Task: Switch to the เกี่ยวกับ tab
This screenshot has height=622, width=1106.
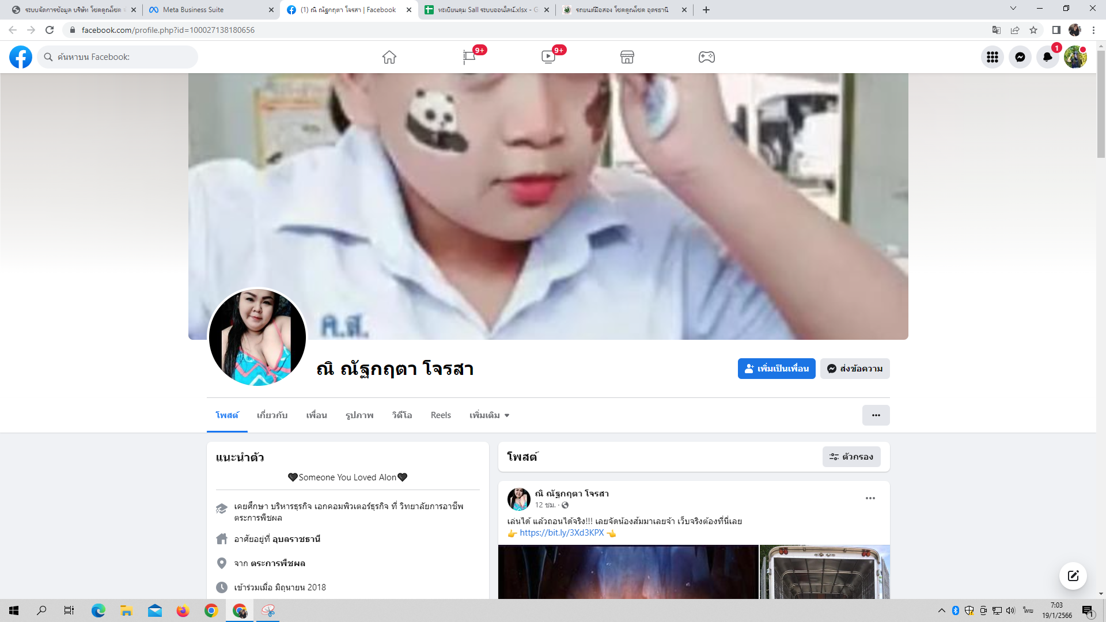Action: (x=272, y=415)
